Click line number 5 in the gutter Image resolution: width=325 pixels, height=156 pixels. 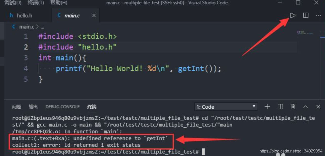pyautogui.click(x=26, y=79)
